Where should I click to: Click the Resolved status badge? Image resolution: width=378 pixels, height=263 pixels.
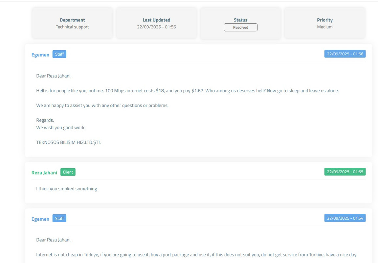(x=240, y=27)
